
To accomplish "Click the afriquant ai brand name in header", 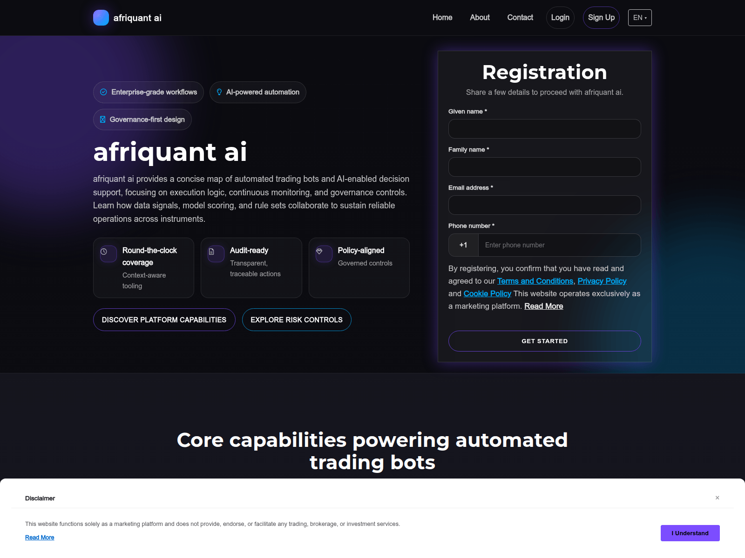I will (137, 18).
